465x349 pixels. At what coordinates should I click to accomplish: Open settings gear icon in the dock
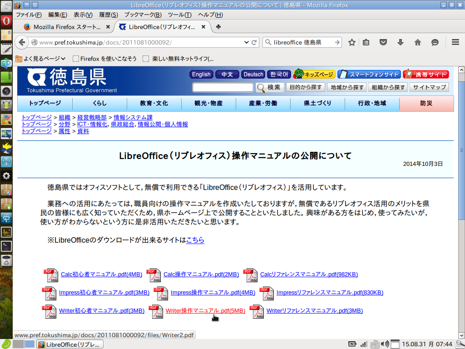[6, 176]
